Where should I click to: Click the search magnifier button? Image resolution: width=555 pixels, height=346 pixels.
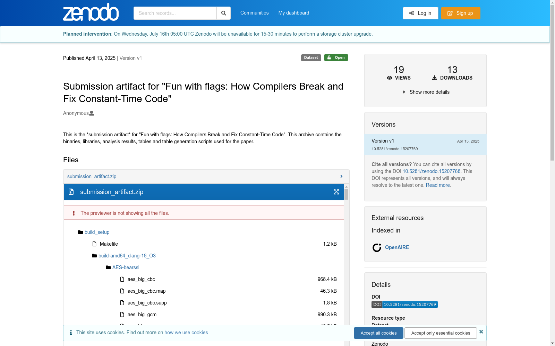point(224,13)
